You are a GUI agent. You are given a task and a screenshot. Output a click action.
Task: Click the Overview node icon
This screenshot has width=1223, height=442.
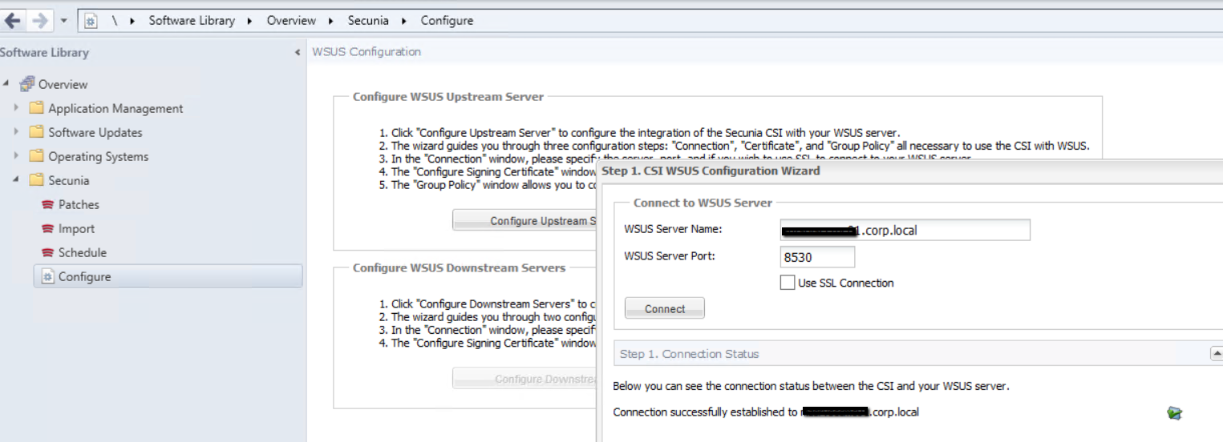pyautogui.click(x=28, y=84)
